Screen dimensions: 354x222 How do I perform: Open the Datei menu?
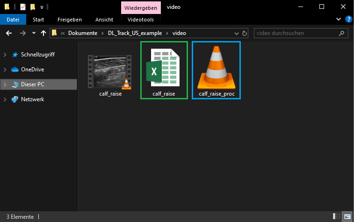[x=13, y=20]
